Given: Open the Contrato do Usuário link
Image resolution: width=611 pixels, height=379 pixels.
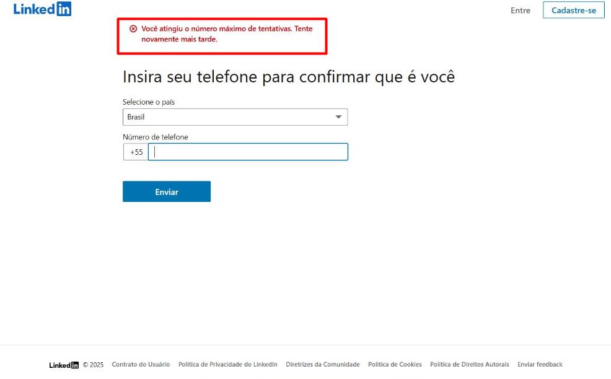Looking at the screenshot, I should coord(141,365).
